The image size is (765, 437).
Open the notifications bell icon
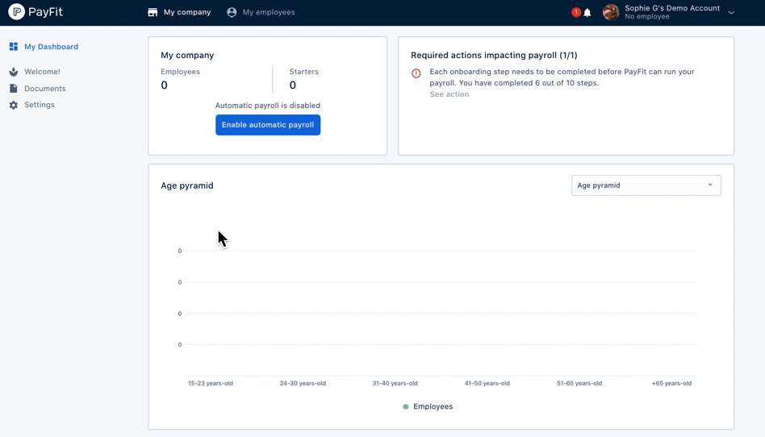(587, 13)
